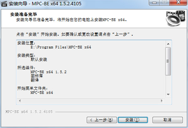This screenshot has height=128, width=188.
Task: Click the 默认安装 line in summary
Action: pos(39,59)
